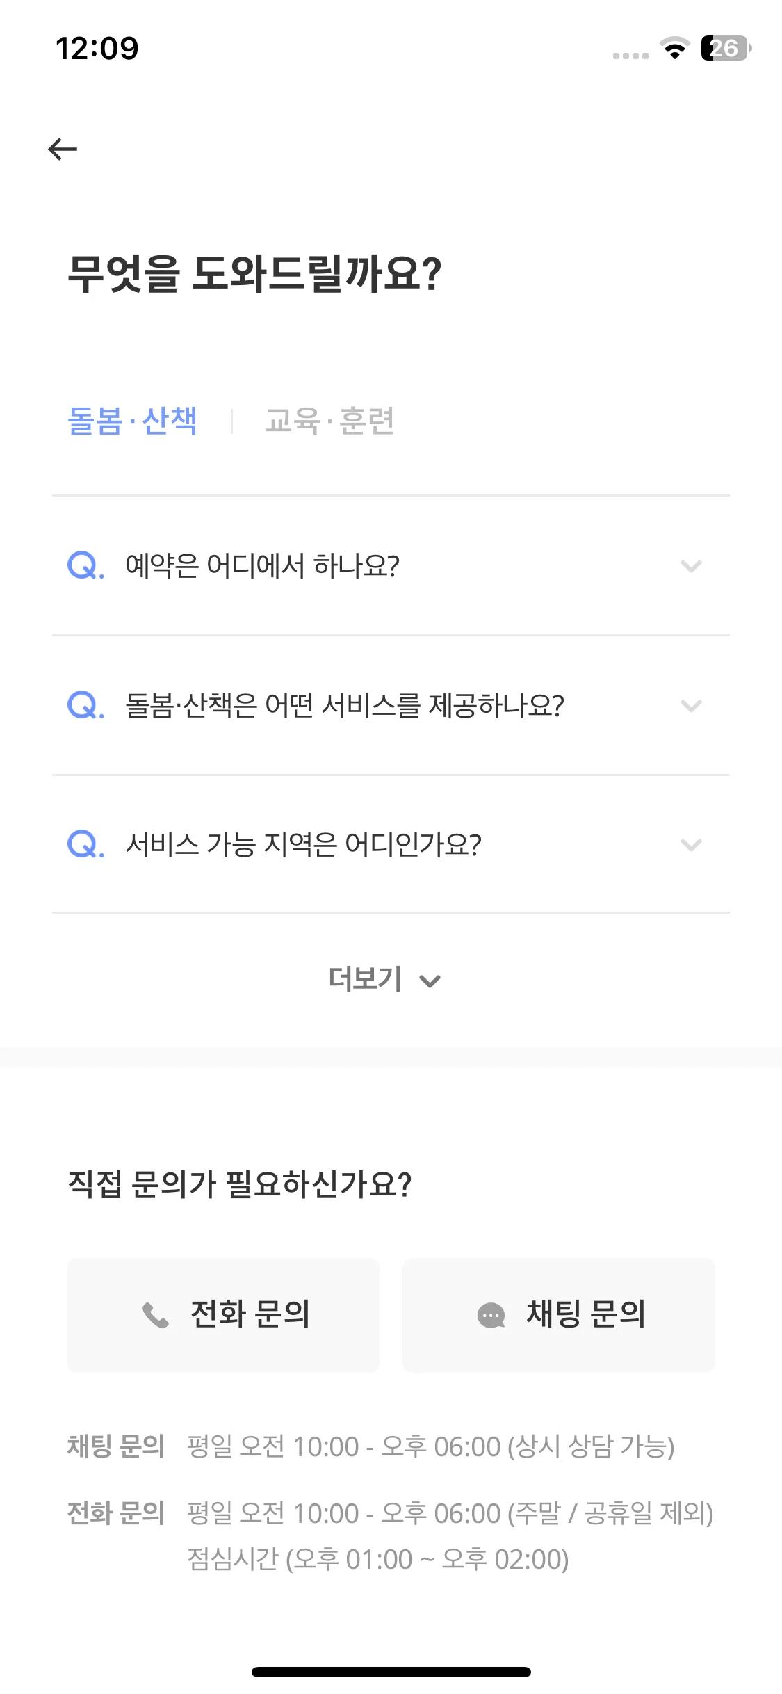Tap the Q icon beside 예약은 어디에서 하나요
Image resolution: width=782 pixels, height=1694 pixels.
coord(85,565)
